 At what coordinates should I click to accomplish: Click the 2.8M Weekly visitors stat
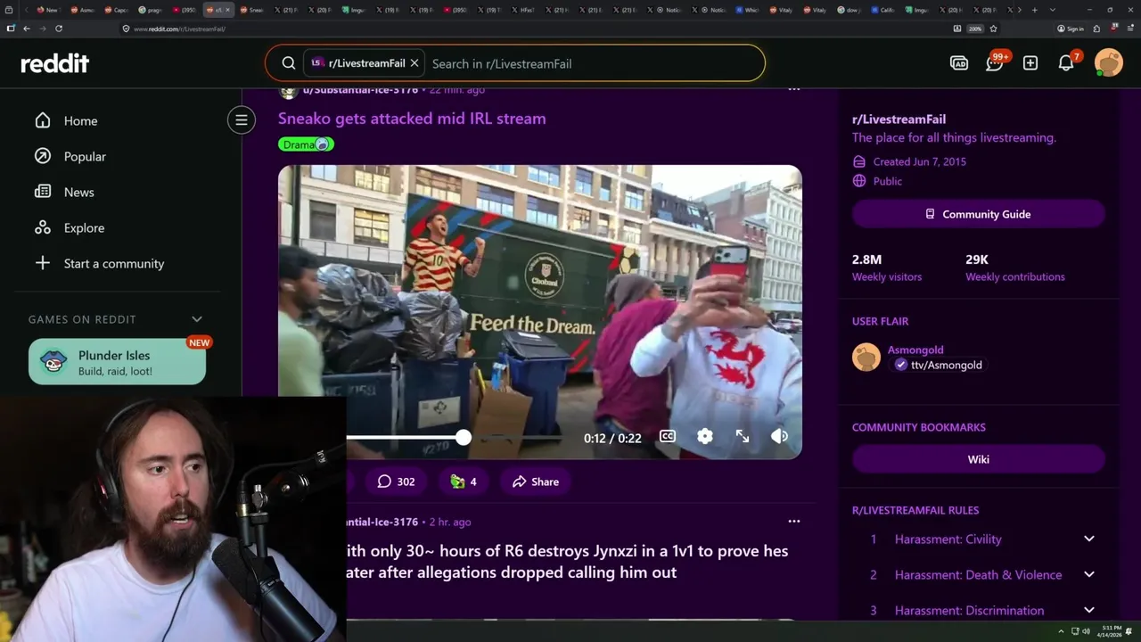pyautogui.click(x=887, y=267)
